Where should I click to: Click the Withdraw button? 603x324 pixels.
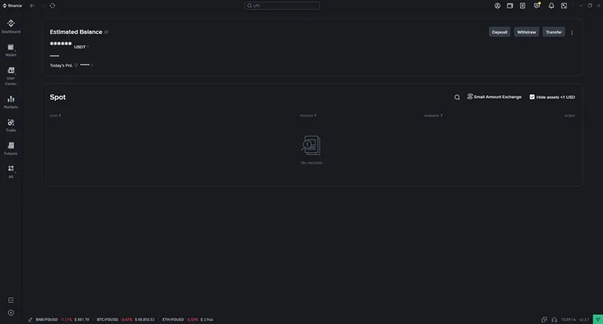527,32
